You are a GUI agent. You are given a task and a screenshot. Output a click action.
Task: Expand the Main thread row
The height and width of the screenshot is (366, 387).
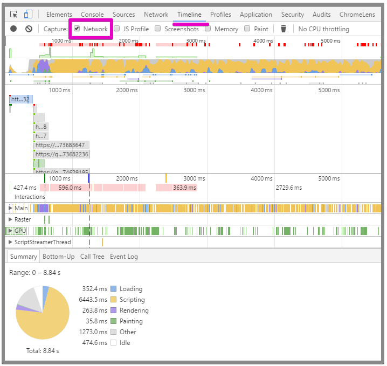(10, 208)
